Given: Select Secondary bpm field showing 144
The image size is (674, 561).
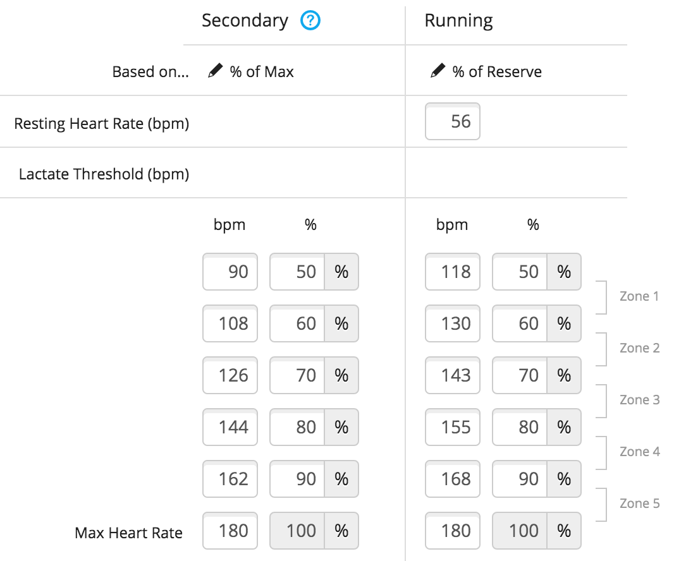Looking at the screenshot, I should (230, 427).
